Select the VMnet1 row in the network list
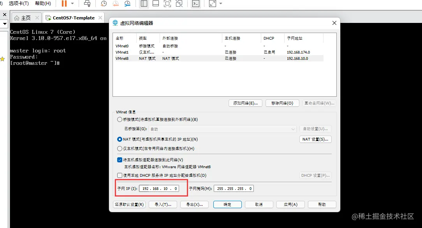The image size is (422, 228). 219,52
